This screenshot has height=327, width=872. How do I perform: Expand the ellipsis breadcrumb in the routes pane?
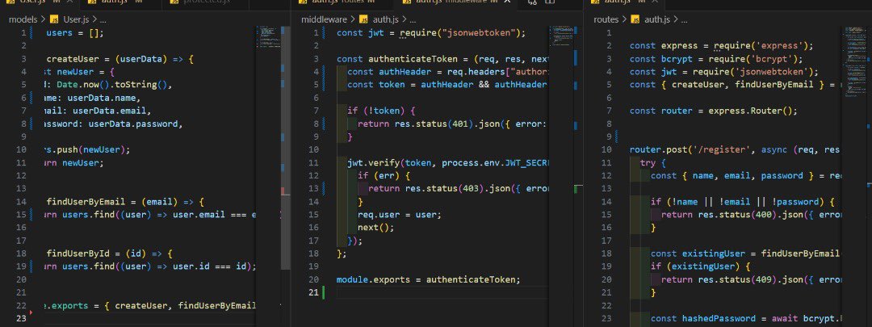[684, 19]
